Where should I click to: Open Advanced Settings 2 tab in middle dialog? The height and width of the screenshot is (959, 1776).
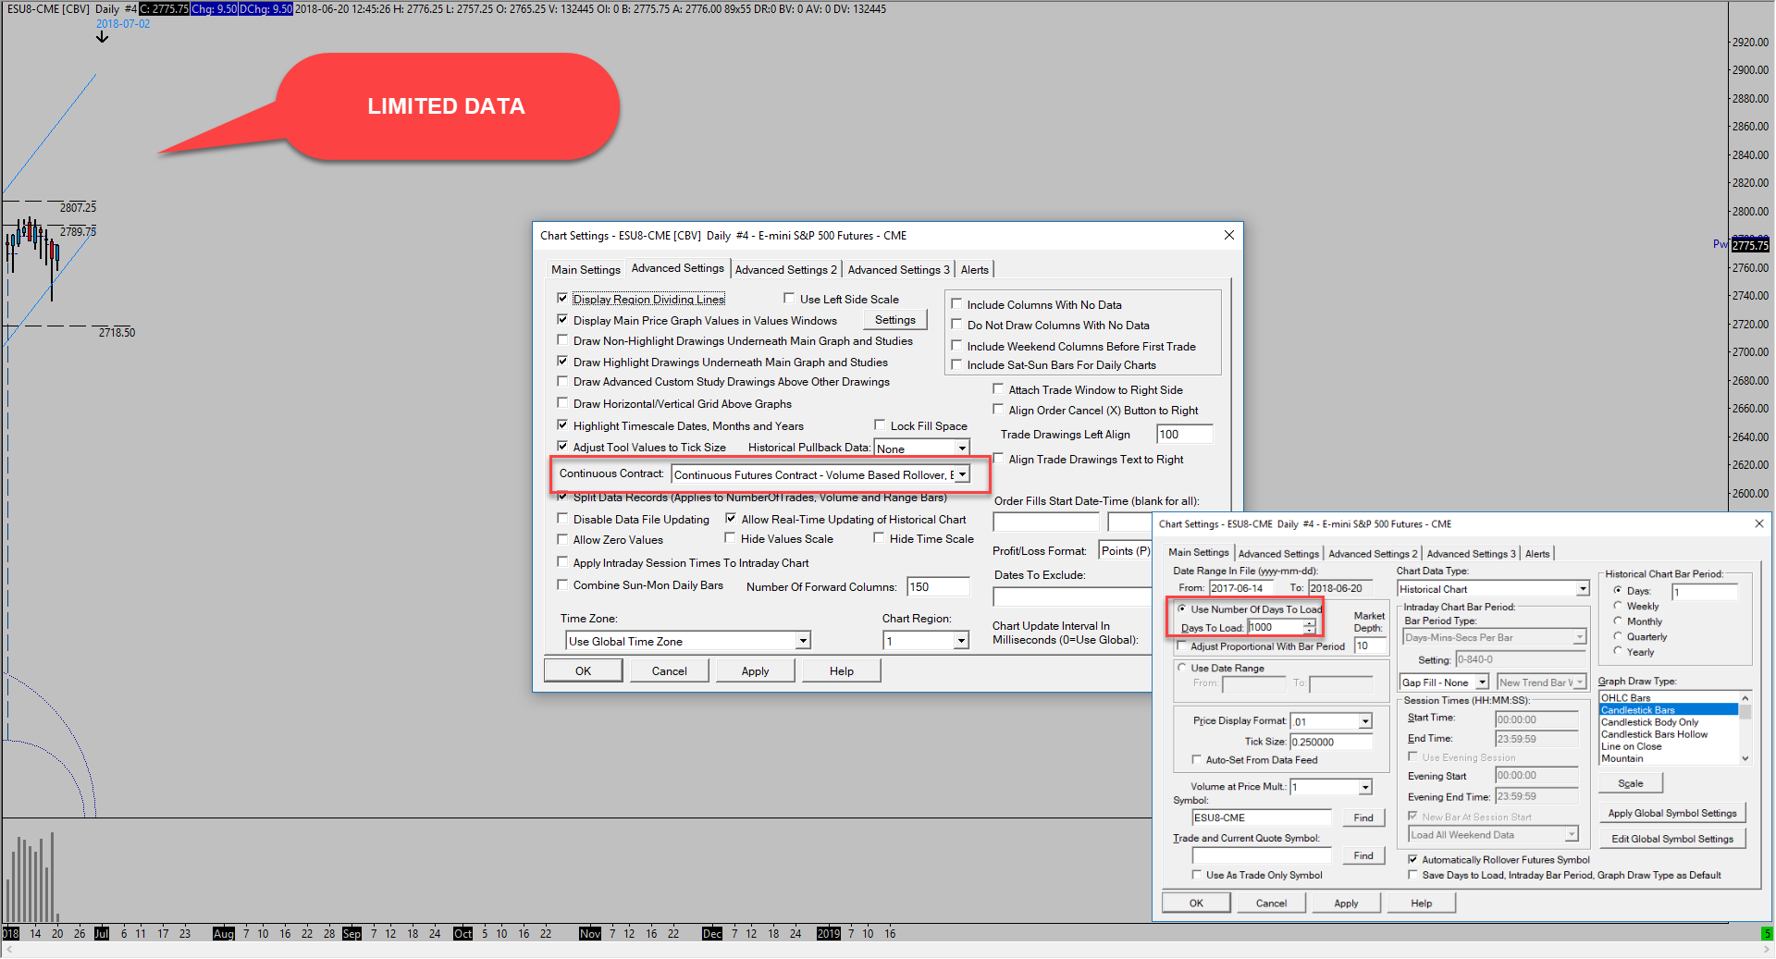click(x=785, y=270)
